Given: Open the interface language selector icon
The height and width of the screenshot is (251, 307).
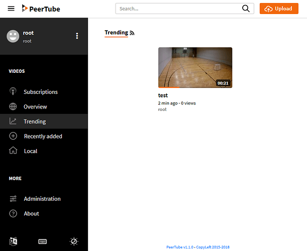Looking at the screenshot, I should [13, 241].
